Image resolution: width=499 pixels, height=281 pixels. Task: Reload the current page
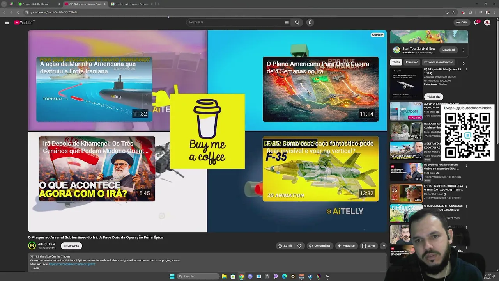click(18, 12)
